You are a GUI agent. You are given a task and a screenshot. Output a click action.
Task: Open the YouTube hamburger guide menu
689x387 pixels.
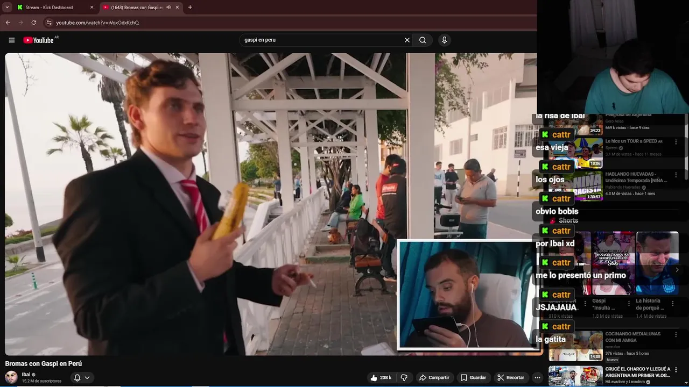[x=11, y=40]
